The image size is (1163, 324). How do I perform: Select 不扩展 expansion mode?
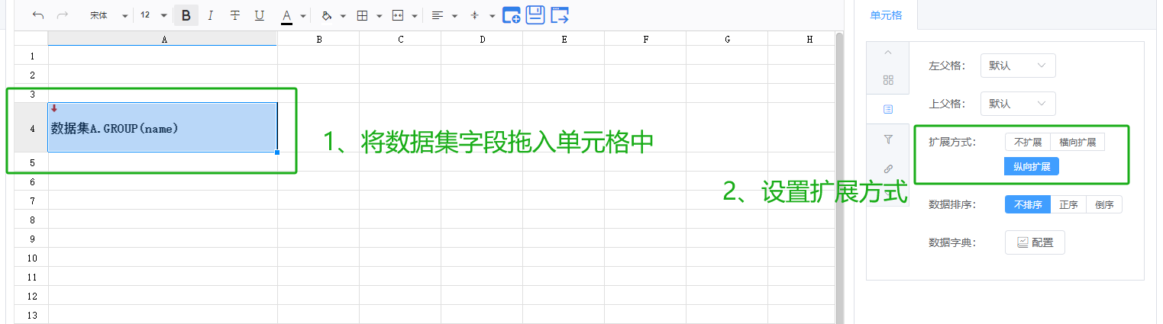coord(1027,143)
